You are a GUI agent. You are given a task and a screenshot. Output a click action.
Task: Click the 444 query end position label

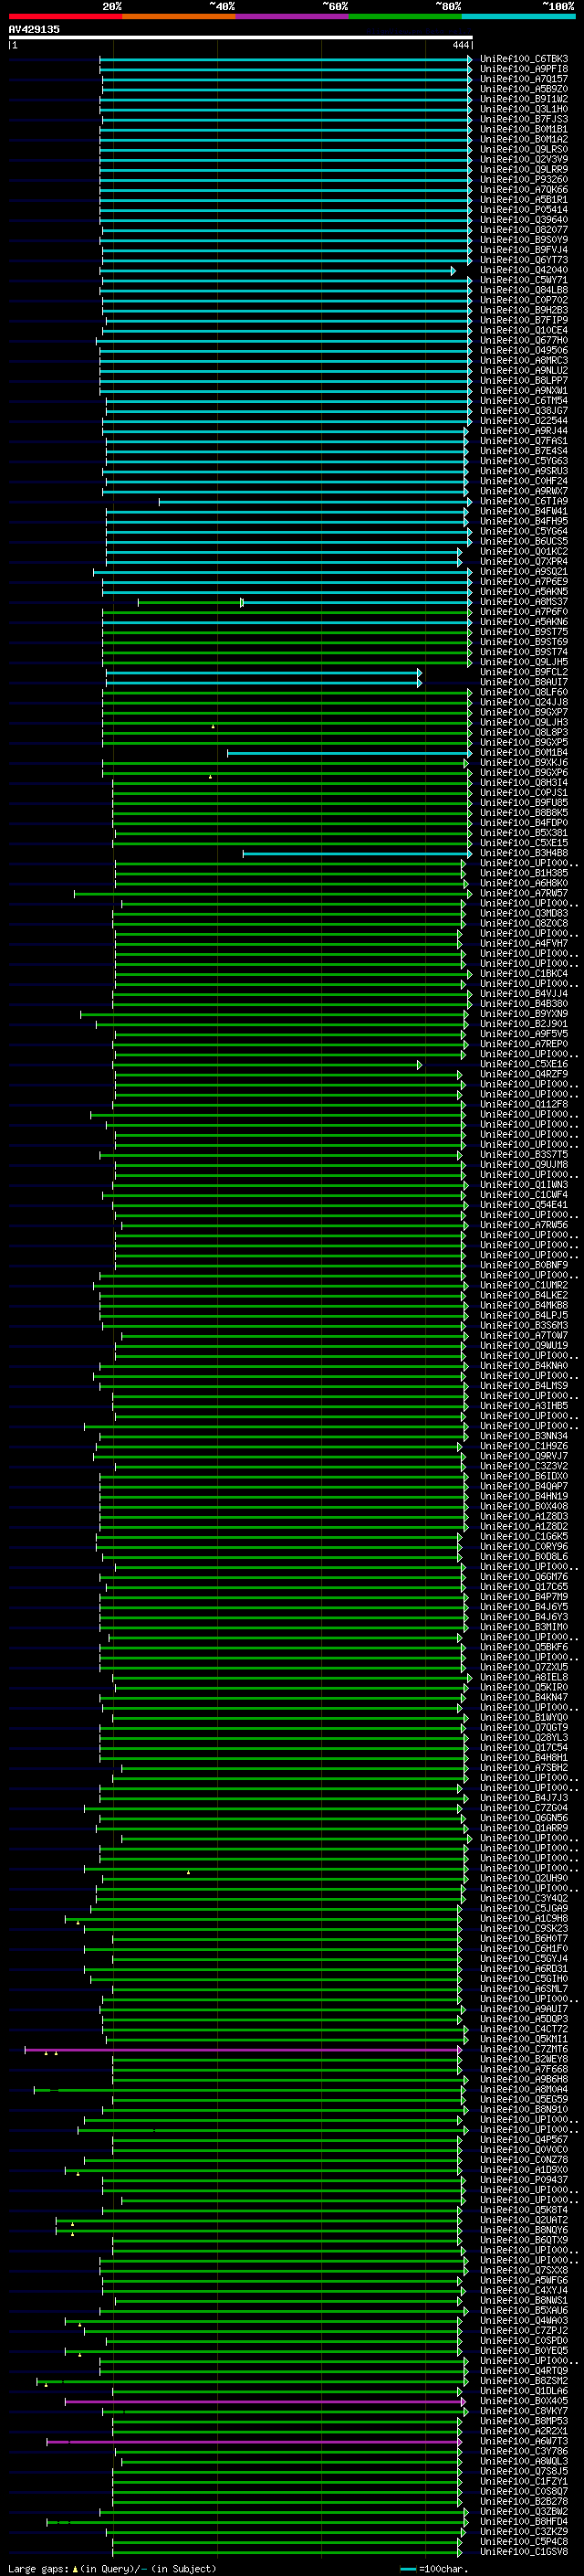tap(460, 45)
